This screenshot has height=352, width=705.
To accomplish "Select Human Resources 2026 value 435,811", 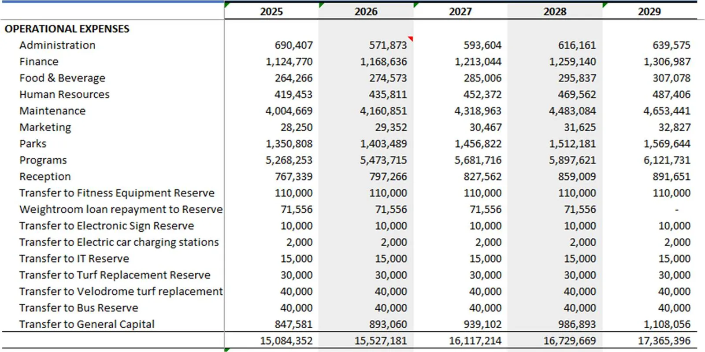I will (x=388, y=94).
